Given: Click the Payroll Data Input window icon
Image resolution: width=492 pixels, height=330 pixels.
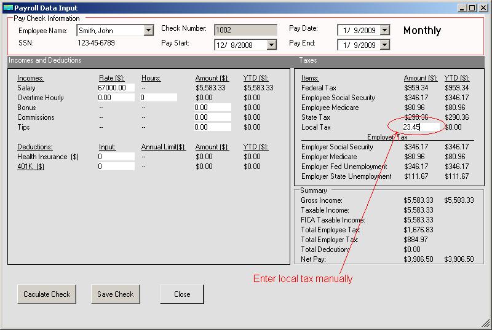Looking at the screenshot, I should [8, 7].
